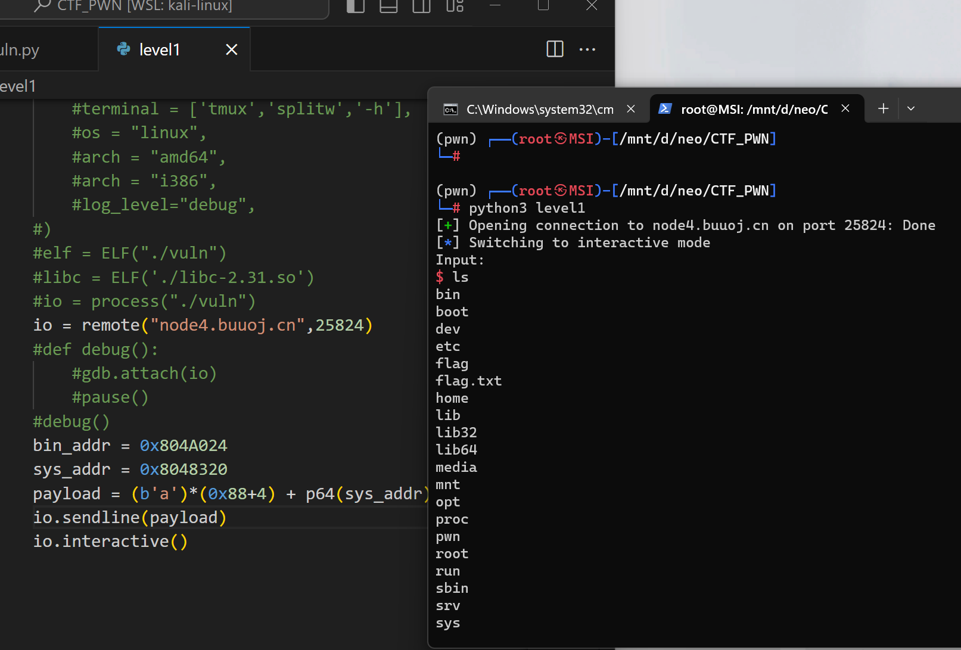Screen dimensions: 961x650
Task: Click the bin_addr = 0x804A024 line
Action: (x=130, y=446)
